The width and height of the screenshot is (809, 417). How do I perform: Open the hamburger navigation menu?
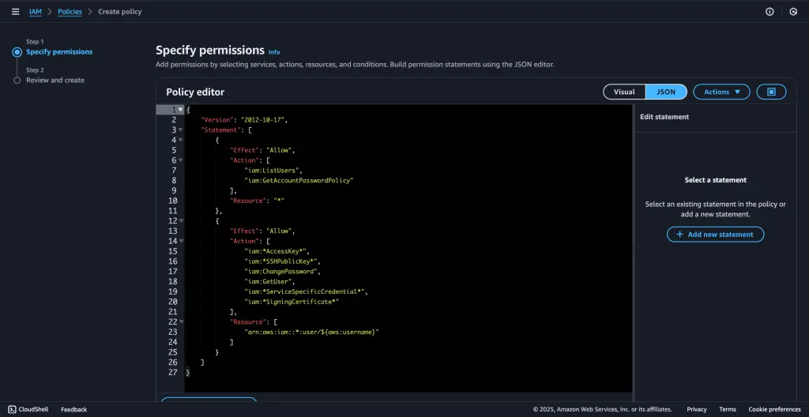(16, 11)
